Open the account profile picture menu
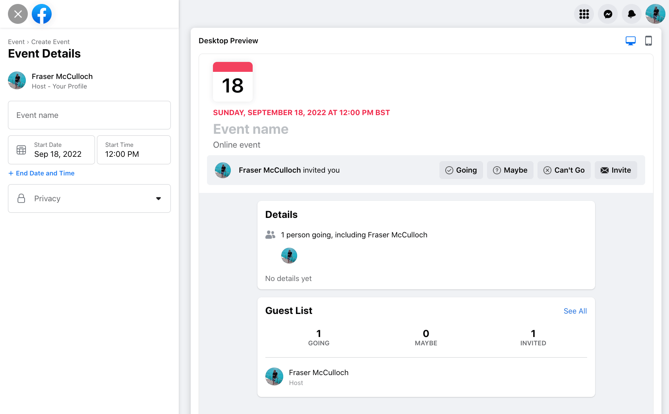The width and height of the screenshot is (669, 414). 655,14
